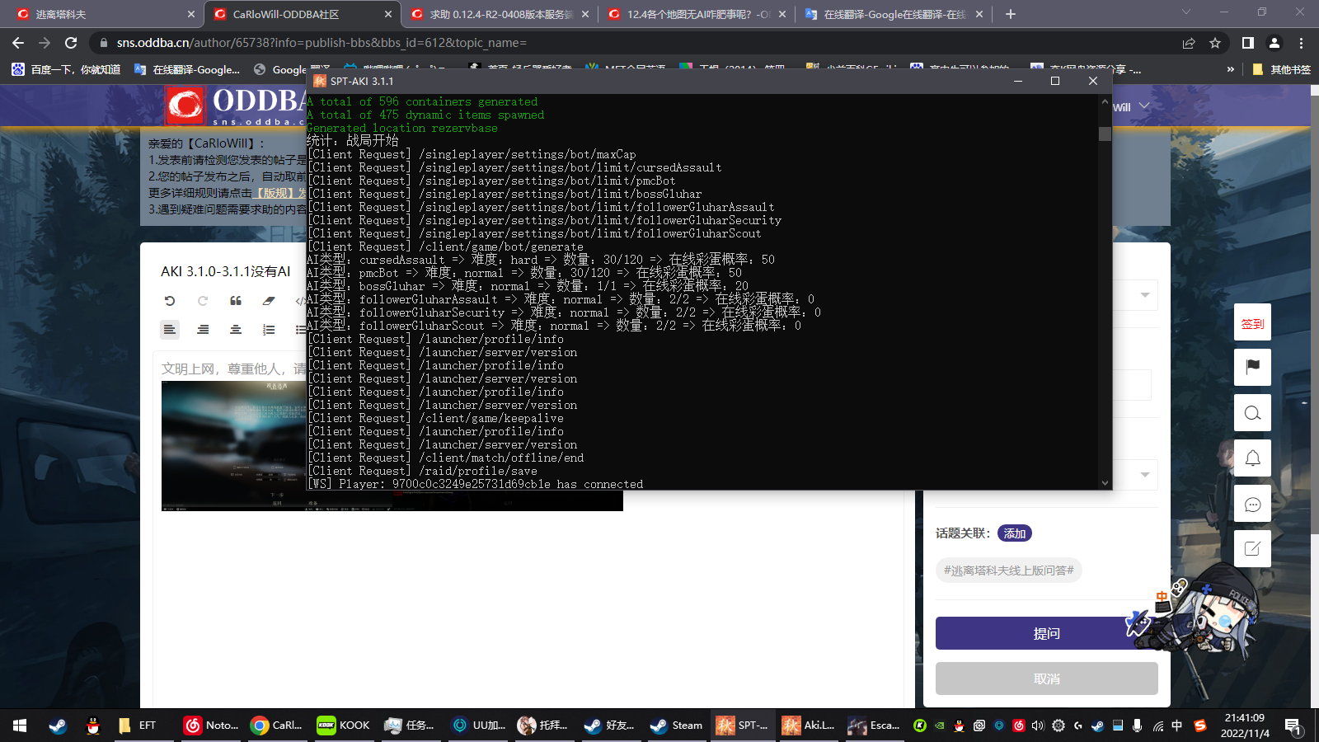Expand the first dropdown in right panel
The height and width of the screenshot is (742, 1319).
1144,295
